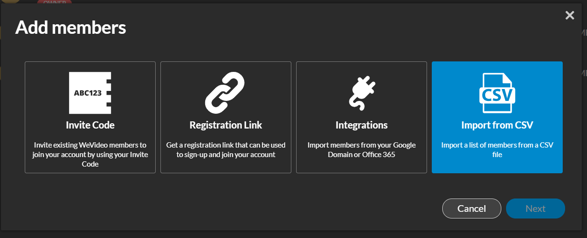Image resolution: width=587 pixels, height=238 pixels.
Task: Select the Invite Code title
Action: coord(90,125)
